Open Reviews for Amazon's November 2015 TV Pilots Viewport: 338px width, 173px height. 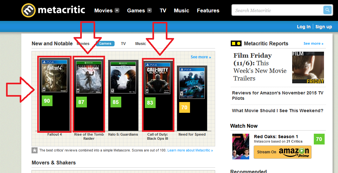point(278,96)
